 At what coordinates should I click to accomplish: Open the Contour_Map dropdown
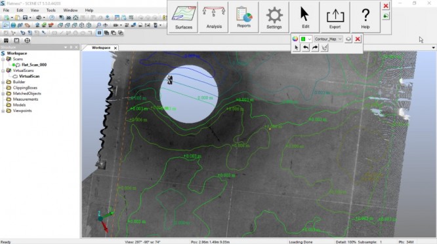[x=328, y=39]
